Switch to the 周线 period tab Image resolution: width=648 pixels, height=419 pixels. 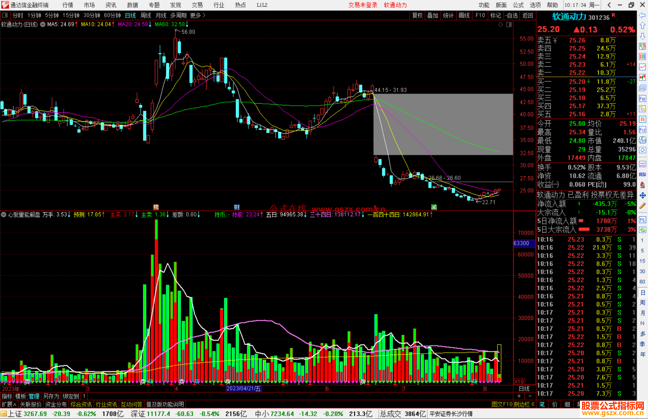[x=146, y=15]
